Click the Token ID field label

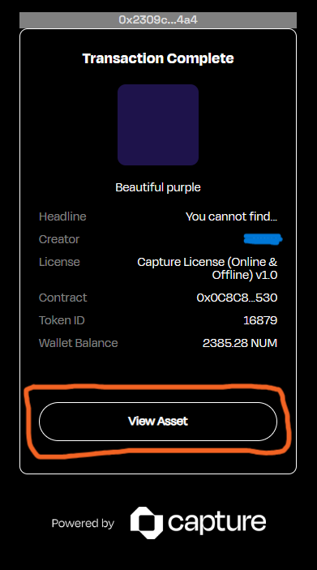62,320
